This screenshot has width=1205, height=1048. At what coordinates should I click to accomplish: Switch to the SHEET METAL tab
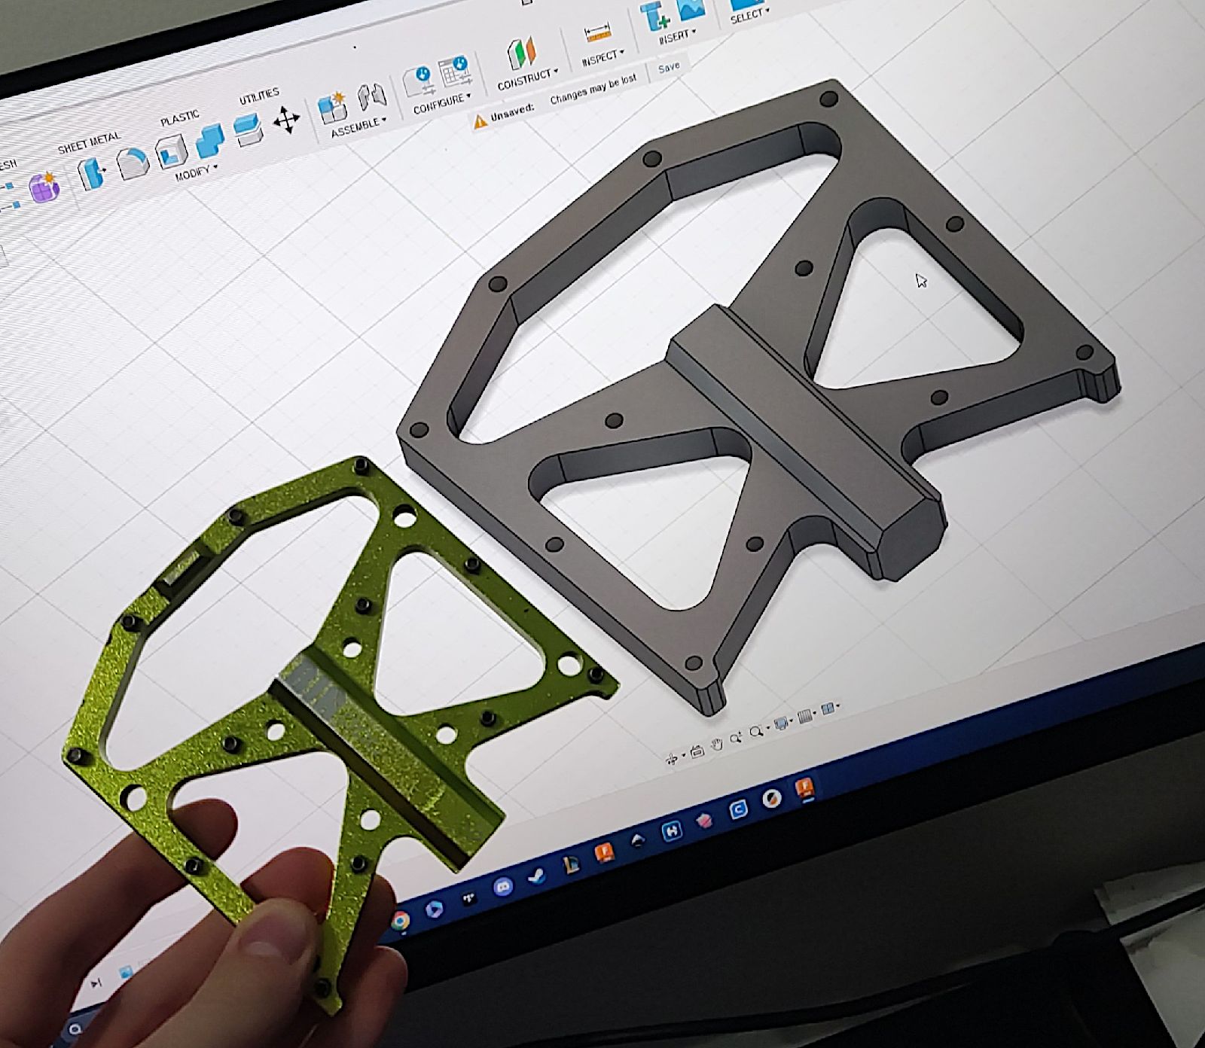[x=89, y=142]
